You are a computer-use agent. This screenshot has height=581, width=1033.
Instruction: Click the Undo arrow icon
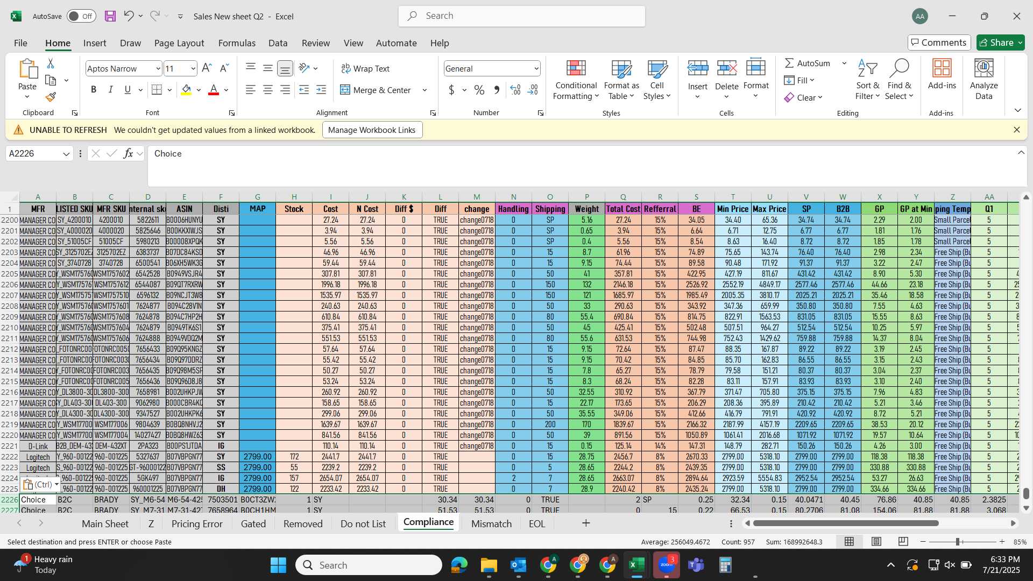coord(129,16)
